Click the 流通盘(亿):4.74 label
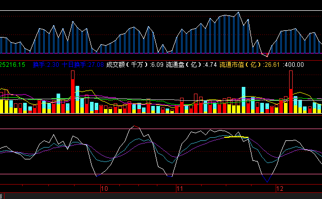 click(191, 65)
